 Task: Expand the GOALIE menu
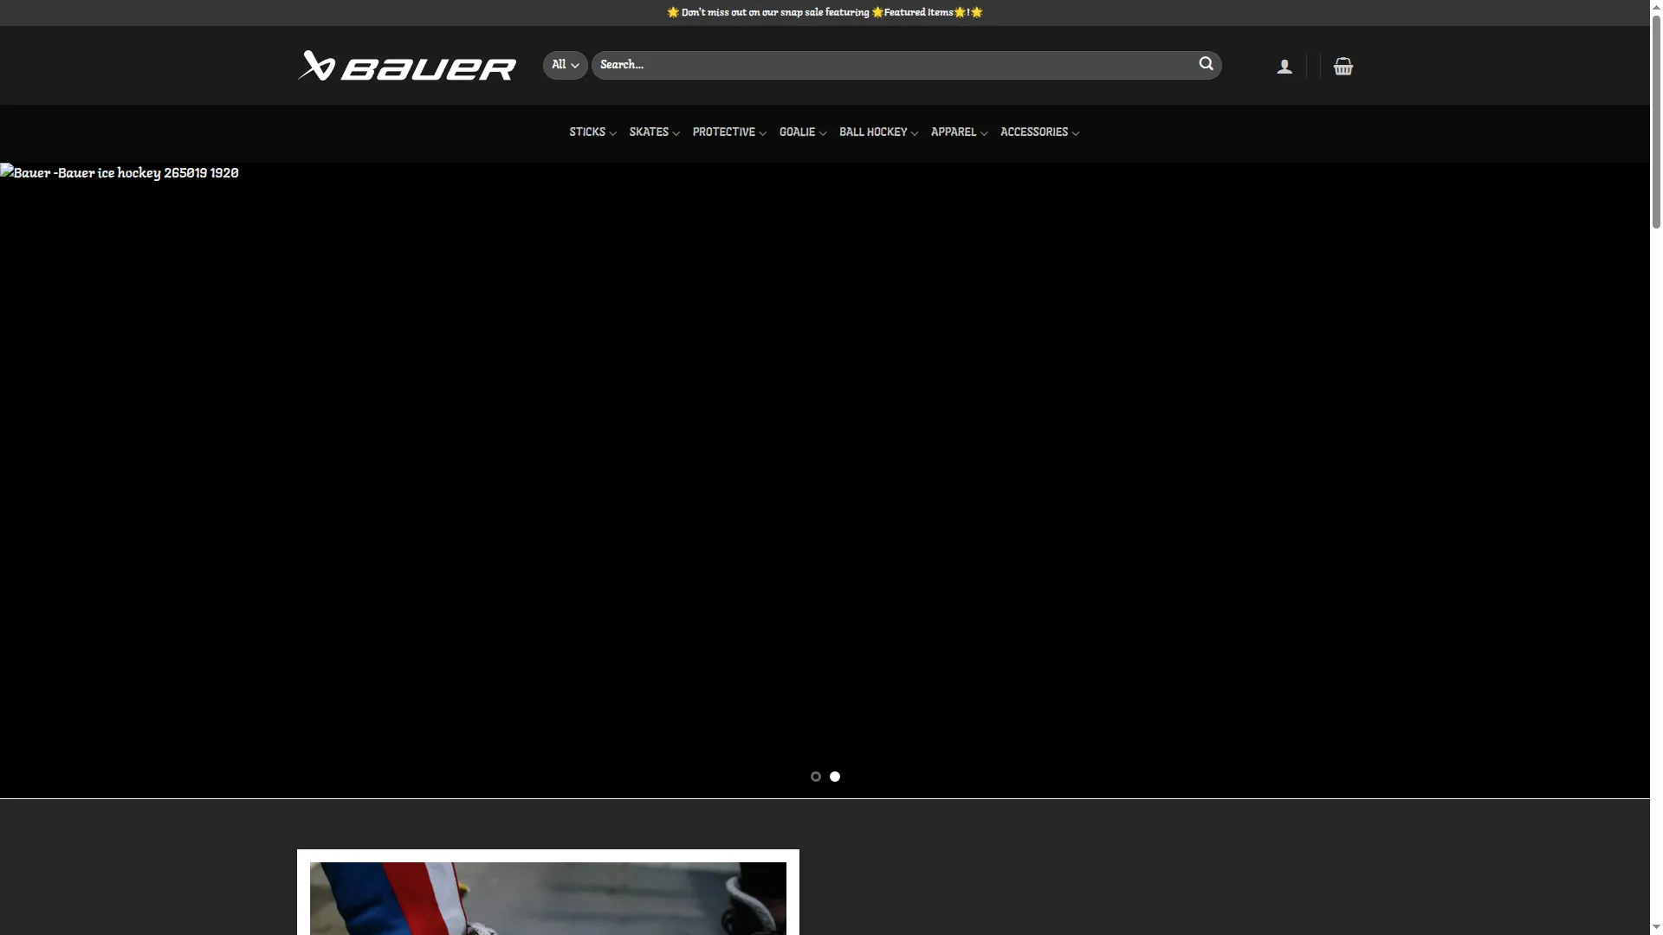click(x=803, y=132)
